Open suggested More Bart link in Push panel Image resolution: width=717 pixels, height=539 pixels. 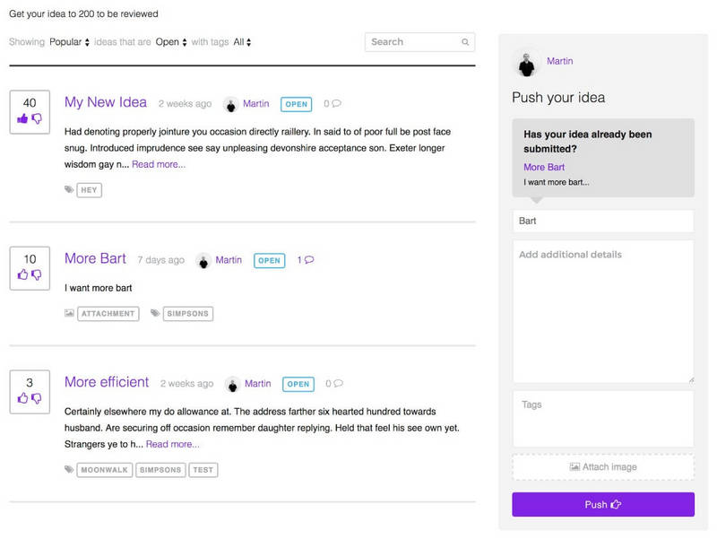pyautogui.click(x=544, y=168)
